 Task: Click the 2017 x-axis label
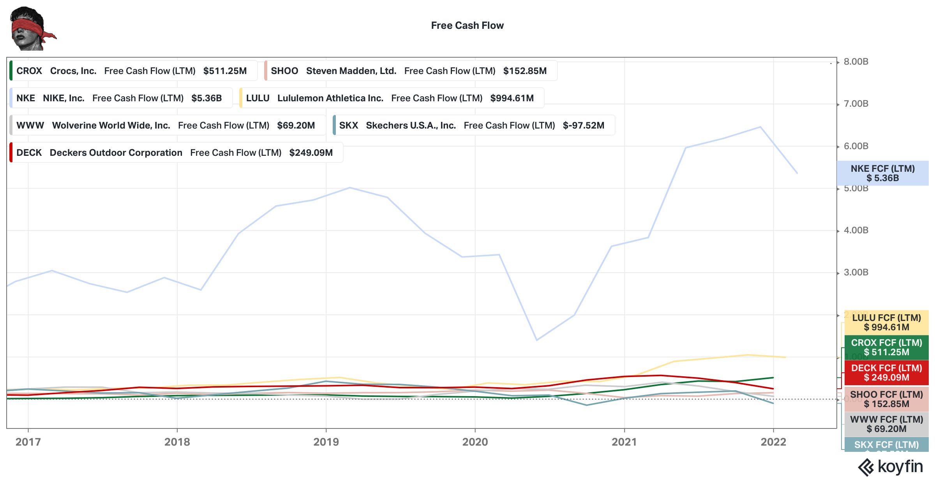click(x=28, y=442)
